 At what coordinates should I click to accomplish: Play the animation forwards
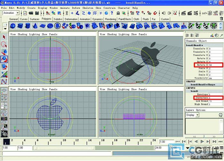(x=202, y=142)
